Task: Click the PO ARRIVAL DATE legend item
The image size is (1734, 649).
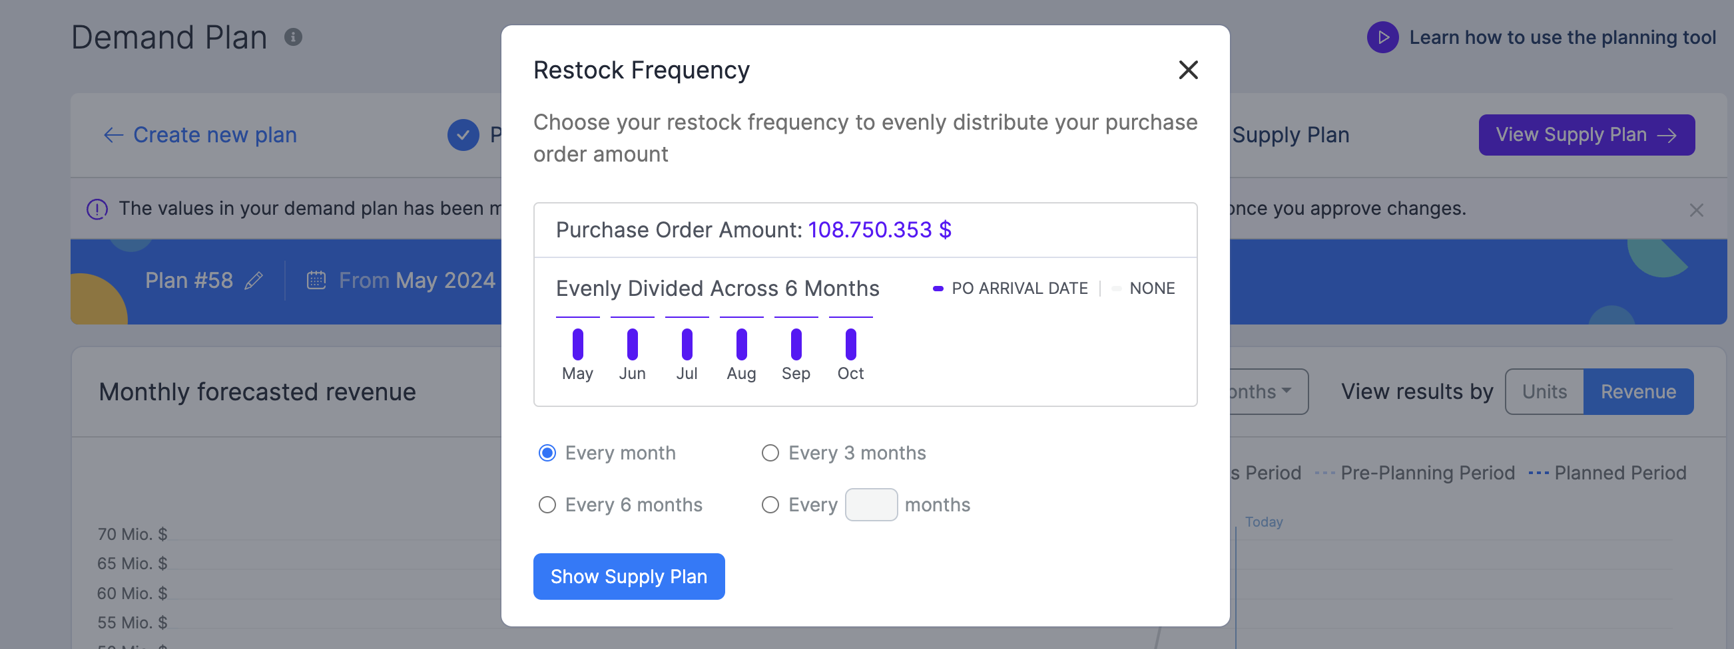Action: pyautogui.click(x=1010, y=288)
